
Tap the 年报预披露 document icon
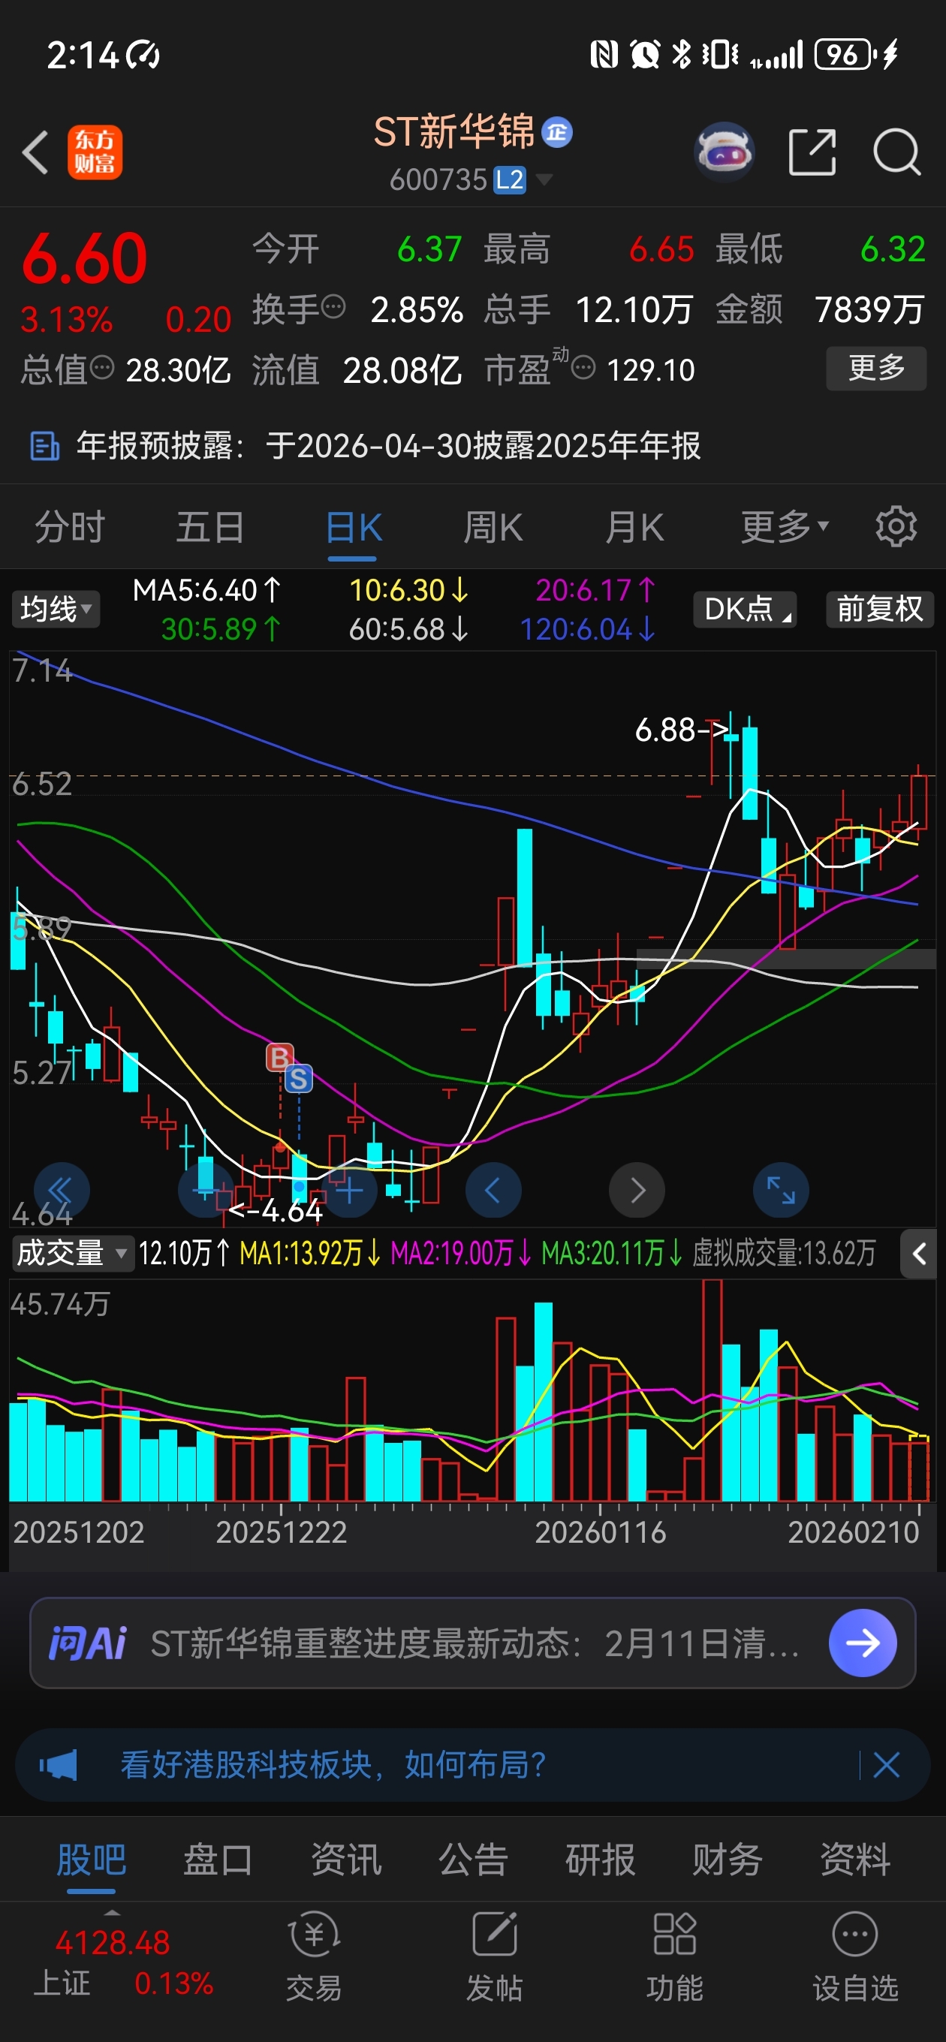[x=44, y=446]
